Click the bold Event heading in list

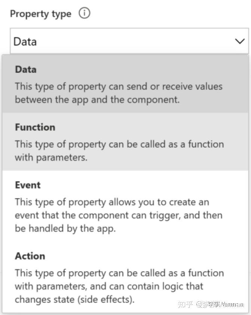pyautogui.click(x=28, y=185)
